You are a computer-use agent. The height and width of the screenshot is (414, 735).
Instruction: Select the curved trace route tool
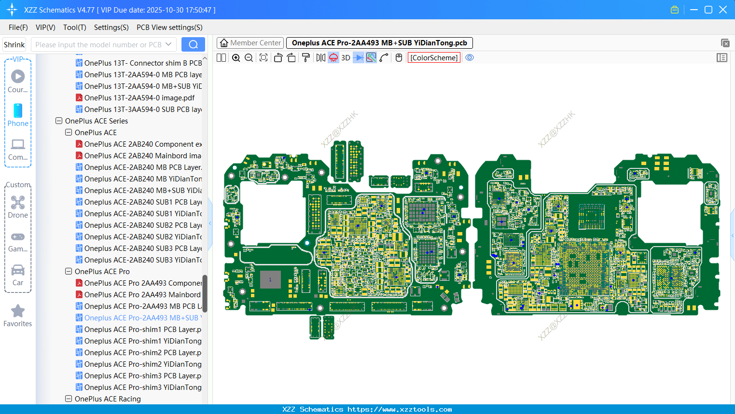pos(384,58)
